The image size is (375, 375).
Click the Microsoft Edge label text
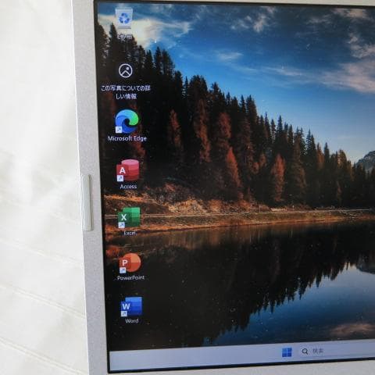click(x=127, y=138)
